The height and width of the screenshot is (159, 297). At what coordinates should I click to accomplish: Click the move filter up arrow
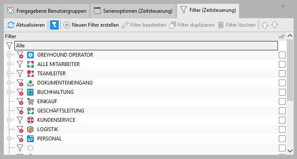265,25
